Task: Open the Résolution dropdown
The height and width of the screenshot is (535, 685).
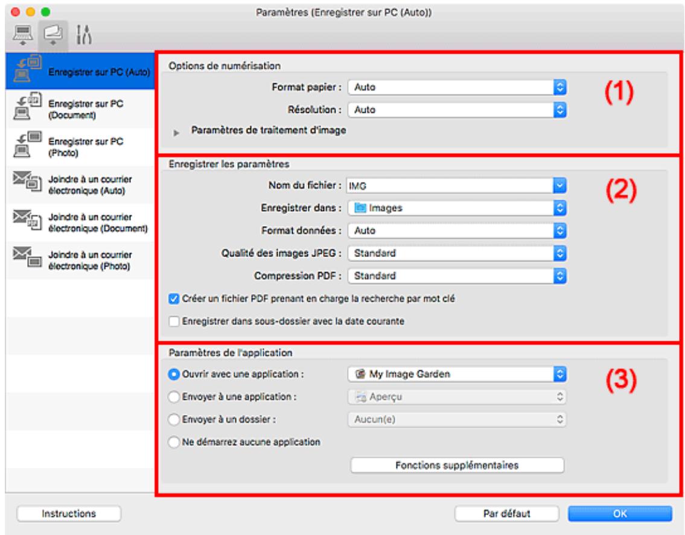Action: [457, 110]
